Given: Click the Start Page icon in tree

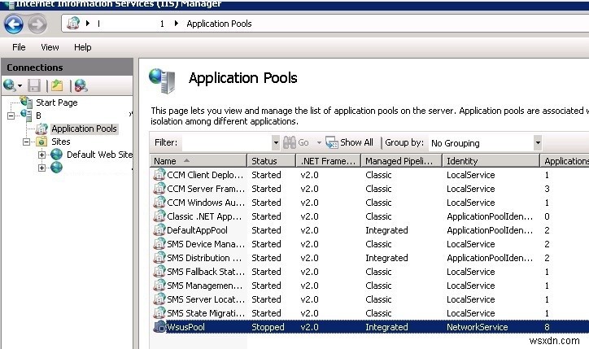Looking at the screenshot, I should click(x=26, y=102).
